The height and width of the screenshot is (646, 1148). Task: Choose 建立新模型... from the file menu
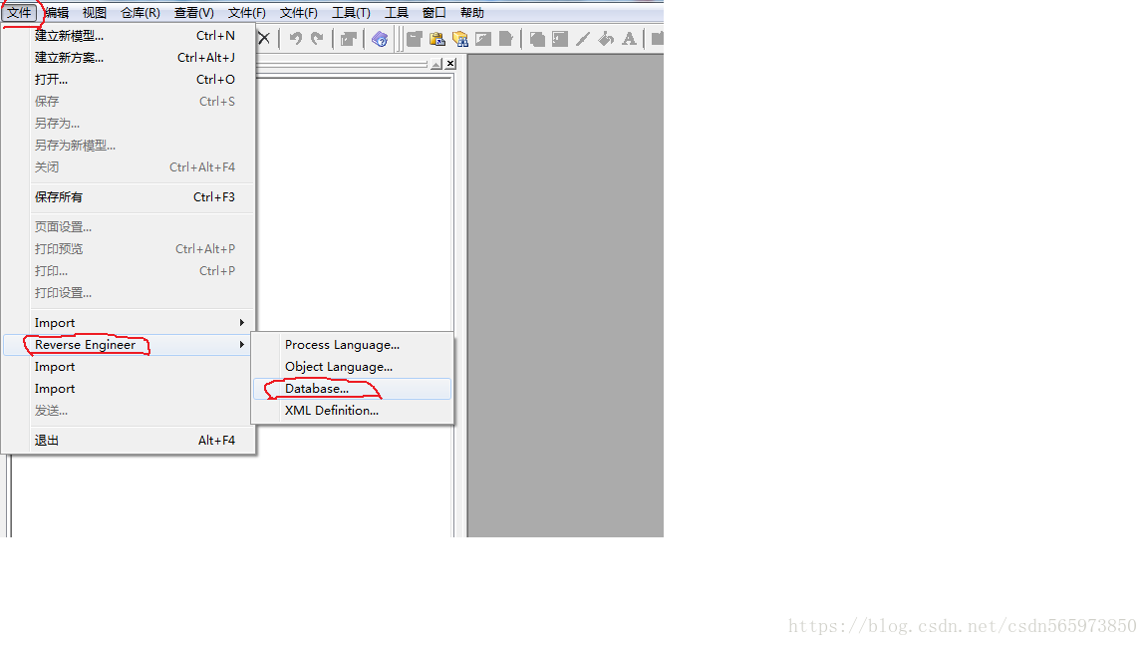tap(130, 35)
